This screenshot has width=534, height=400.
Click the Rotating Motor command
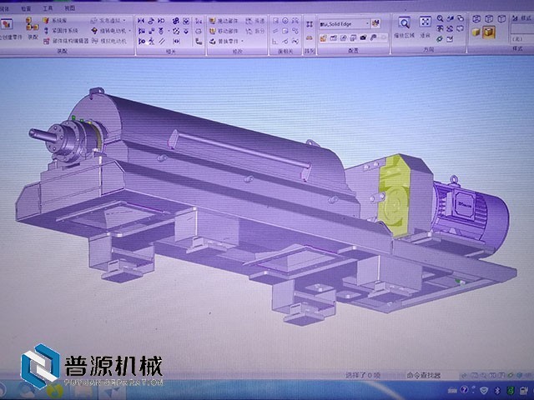tap(118, 30)
